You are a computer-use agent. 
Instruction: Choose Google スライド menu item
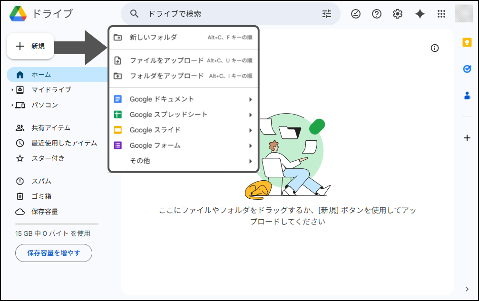click(x=183, y=130)
